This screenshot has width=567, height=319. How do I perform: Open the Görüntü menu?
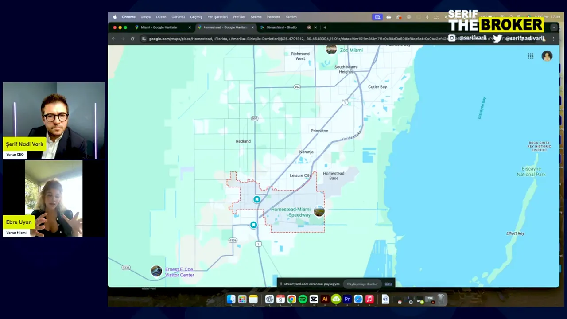coord(178,17)
